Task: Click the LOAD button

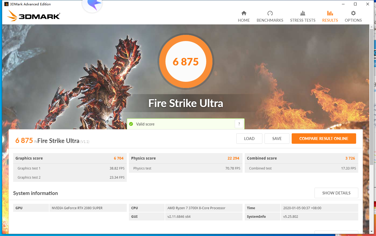Action: pyautogui.click(x=249, y=139)
